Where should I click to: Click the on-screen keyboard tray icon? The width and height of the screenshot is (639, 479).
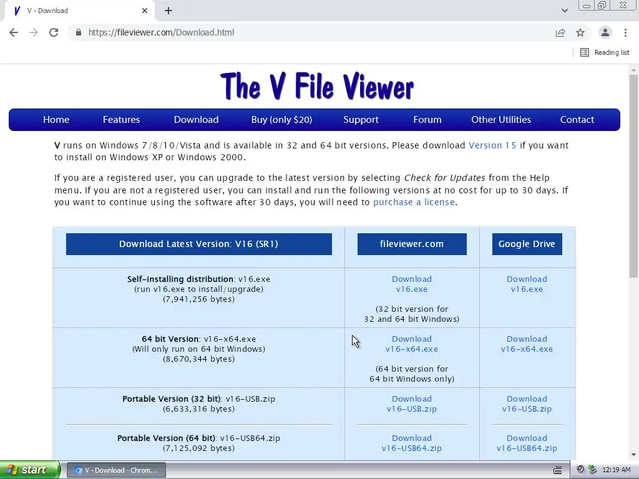click(558, 470)
